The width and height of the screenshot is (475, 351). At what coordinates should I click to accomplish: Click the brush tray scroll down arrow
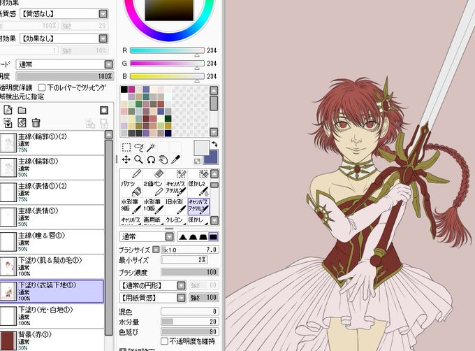[x=214, y=220]
